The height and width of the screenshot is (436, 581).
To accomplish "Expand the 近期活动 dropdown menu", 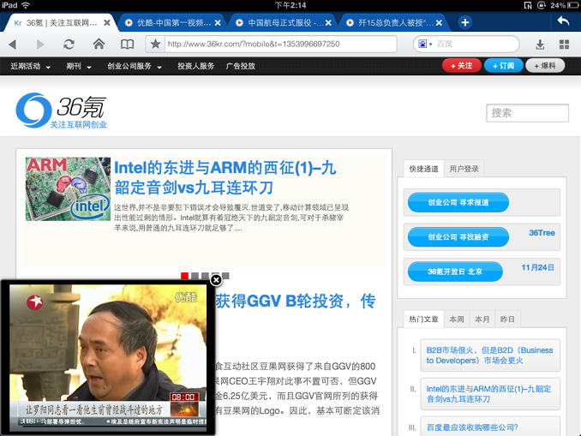I will 30,66.
